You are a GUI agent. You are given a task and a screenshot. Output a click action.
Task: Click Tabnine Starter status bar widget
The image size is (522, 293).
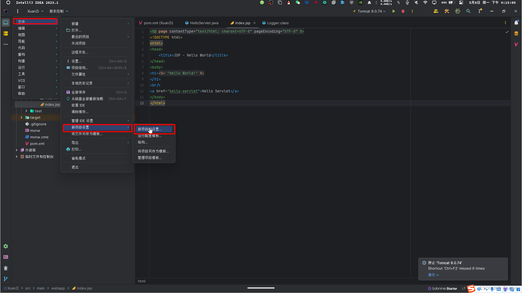tap(442, 288)
